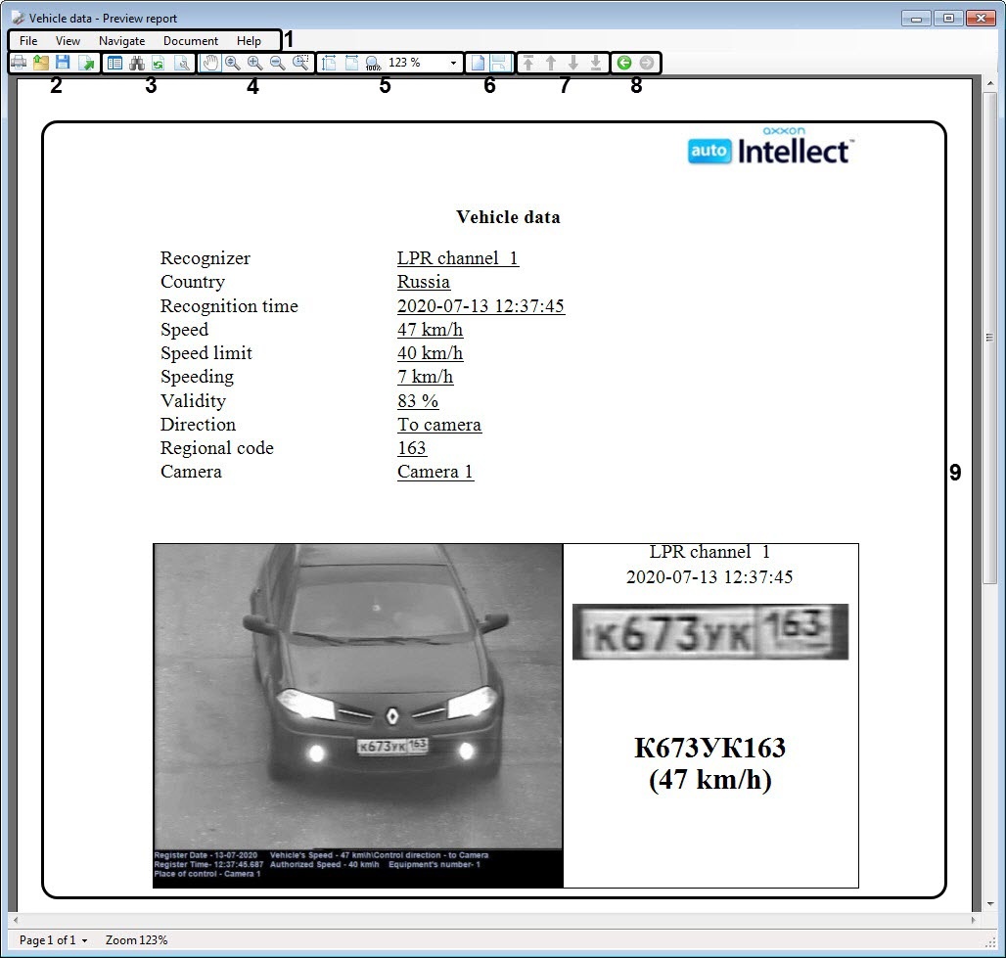1006x958 pixels.
Task: Click the Zoom 123% status bar text
Action: pyautogui.click(x=137, y=940)
